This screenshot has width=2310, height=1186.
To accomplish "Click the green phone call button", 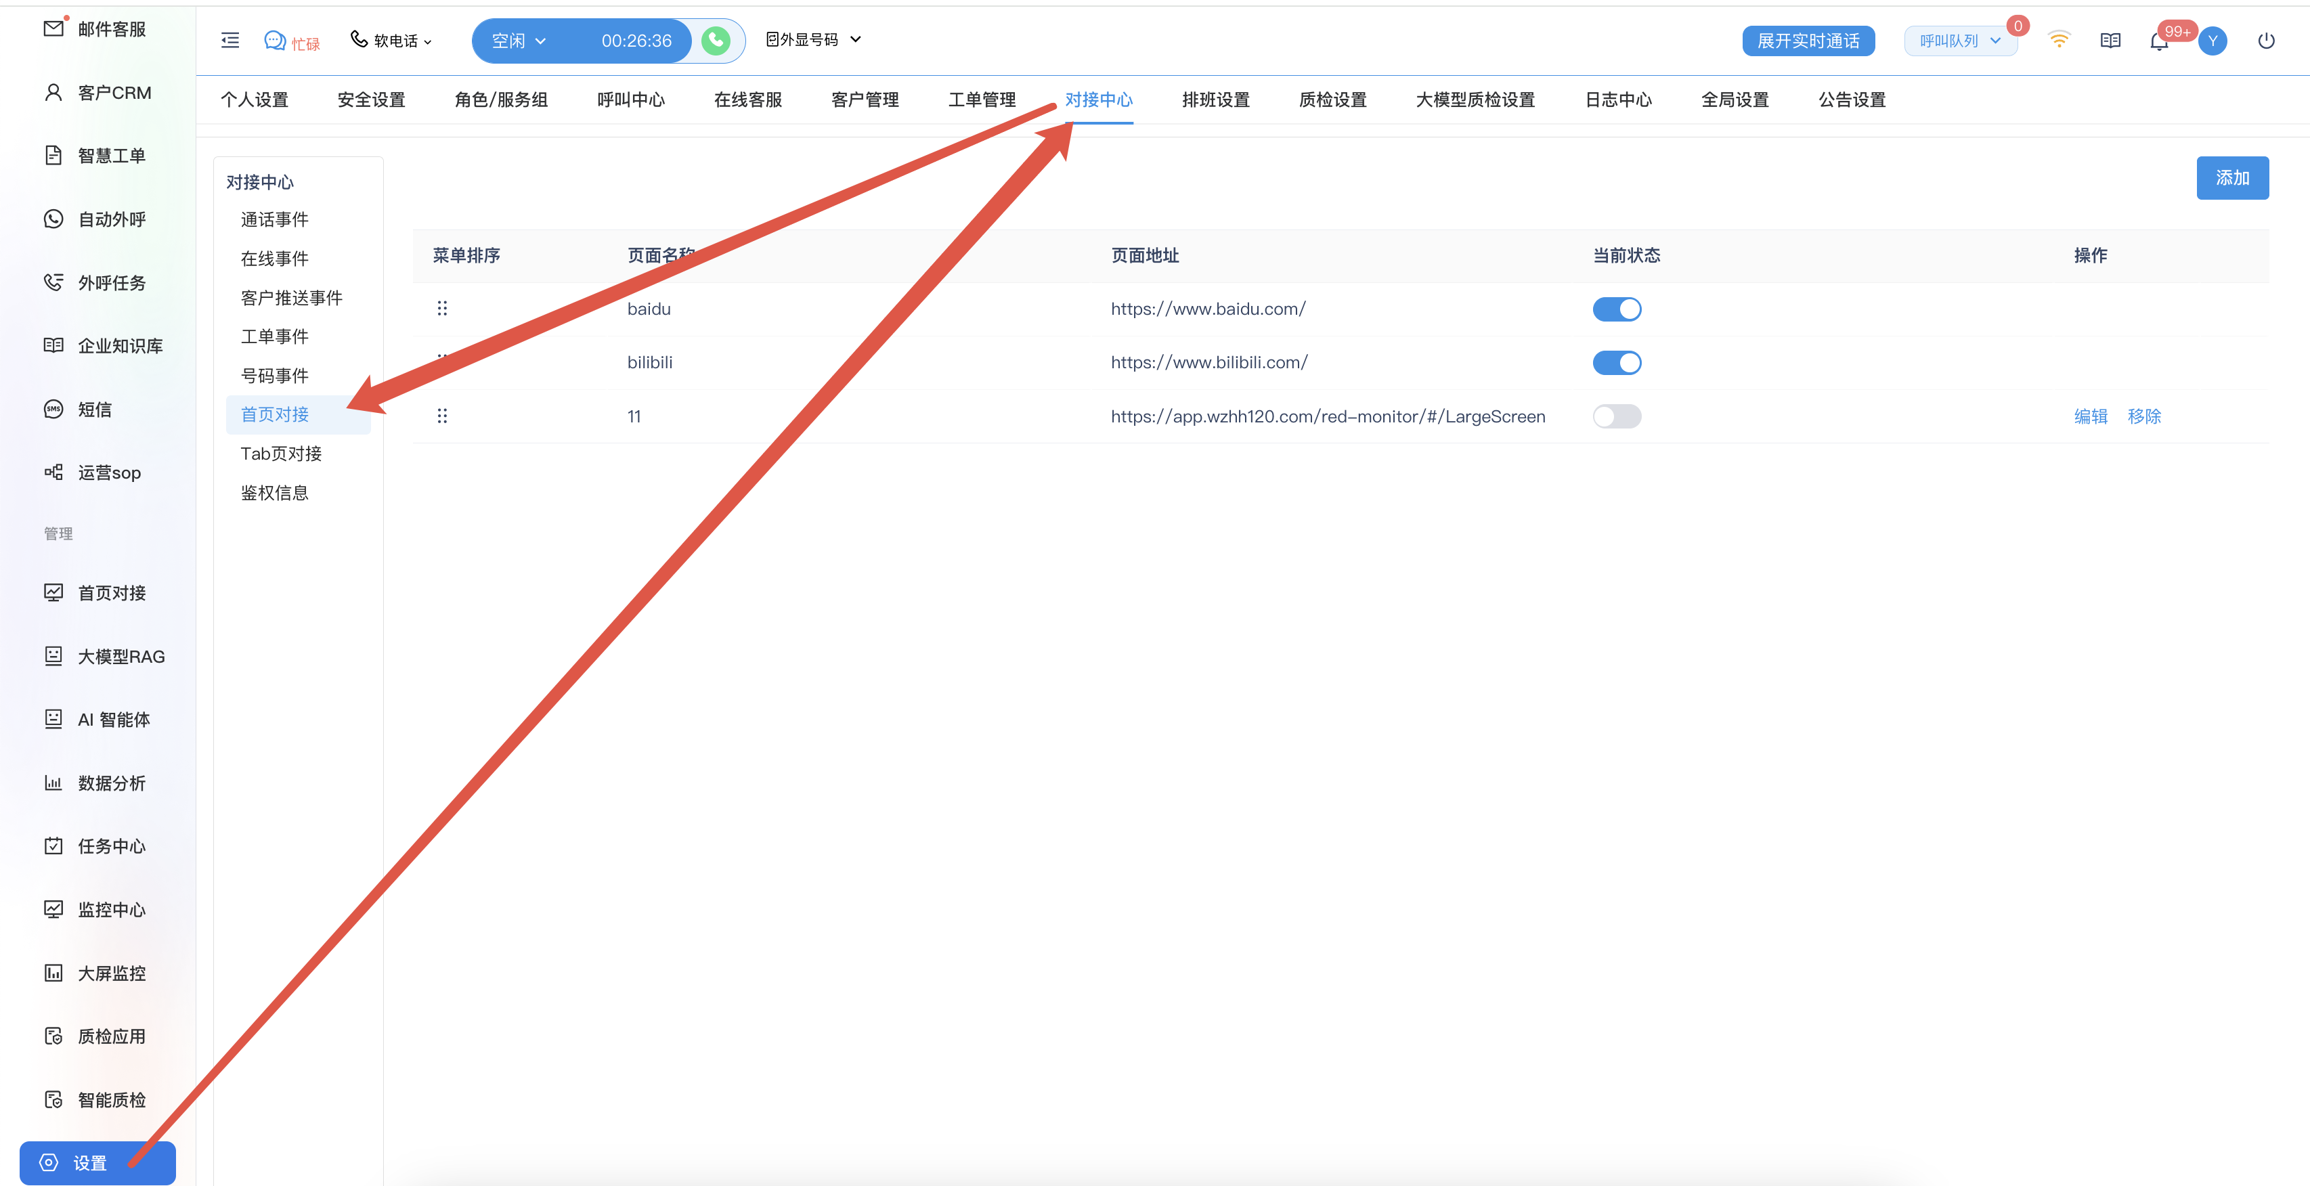I will click(716, 41).
